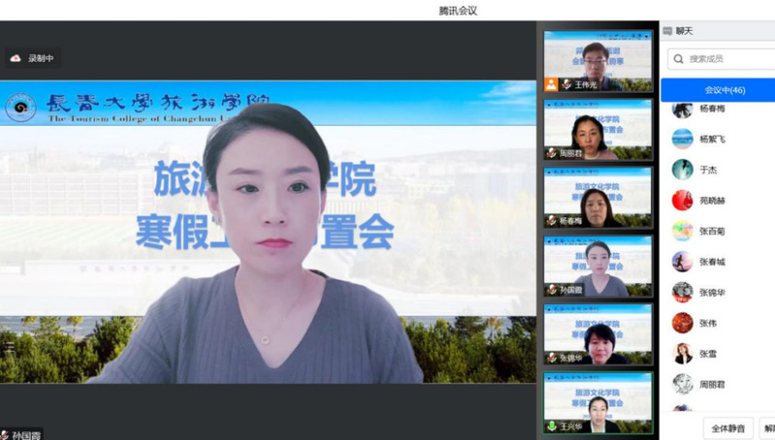Click 张锦华's muted mic icon on video tile
775x440 pixels.
(x=551, y=358)
